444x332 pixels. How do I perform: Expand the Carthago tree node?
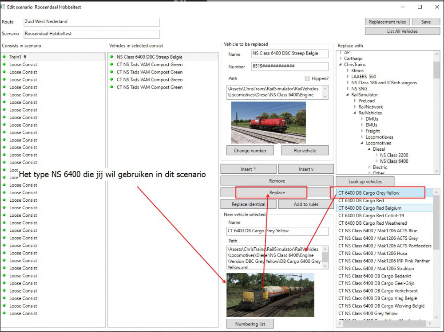click(x=341, y=59)
